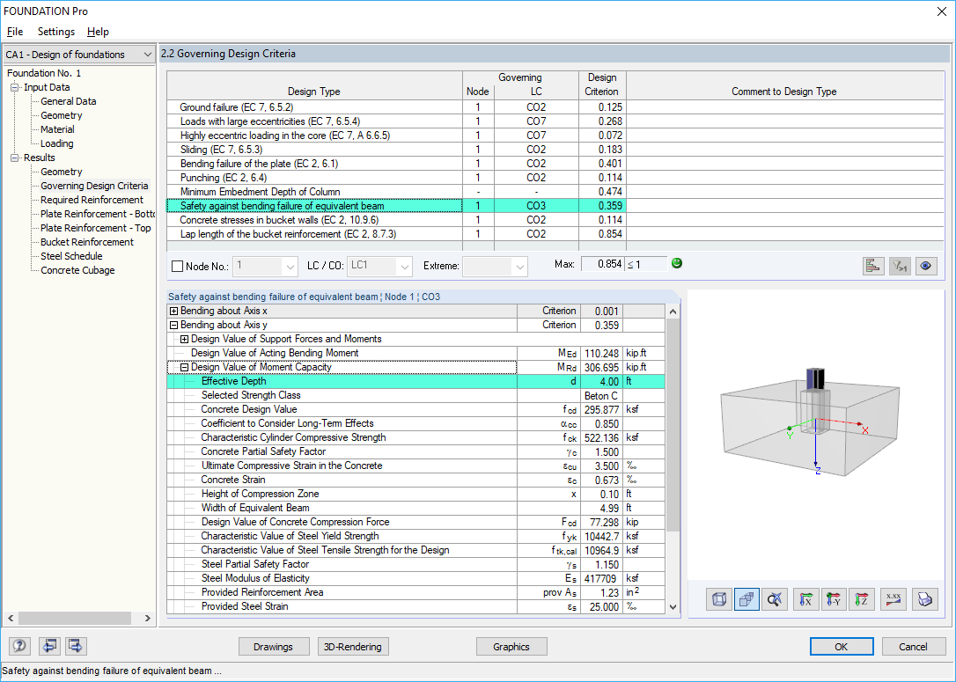Switch to the X view direction icon
This screenshot has height=682, width=956.
point(805,599)
